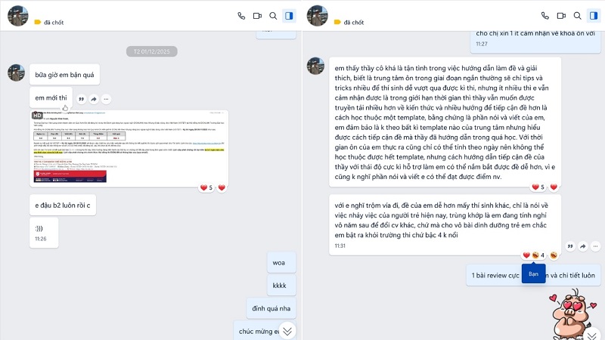Open message search in right chat header
This screenshot has width=605, height=340.
(x=577, y=16)
